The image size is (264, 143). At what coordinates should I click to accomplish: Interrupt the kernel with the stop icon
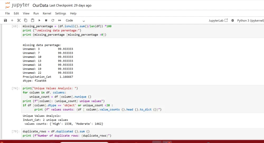[46, 20]
